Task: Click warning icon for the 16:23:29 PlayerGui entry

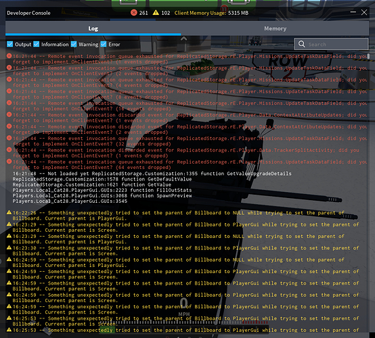Action: [9, 224]
